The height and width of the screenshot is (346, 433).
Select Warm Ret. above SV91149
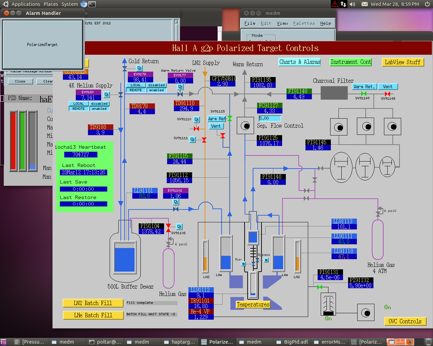tap(364, 87)
